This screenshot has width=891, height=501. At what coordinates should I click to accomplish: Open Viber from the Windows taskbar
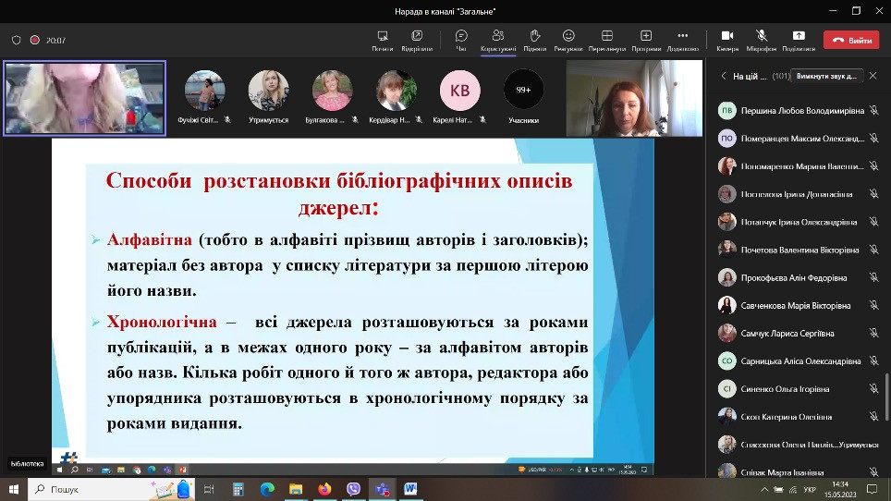(x=353, y=489)
